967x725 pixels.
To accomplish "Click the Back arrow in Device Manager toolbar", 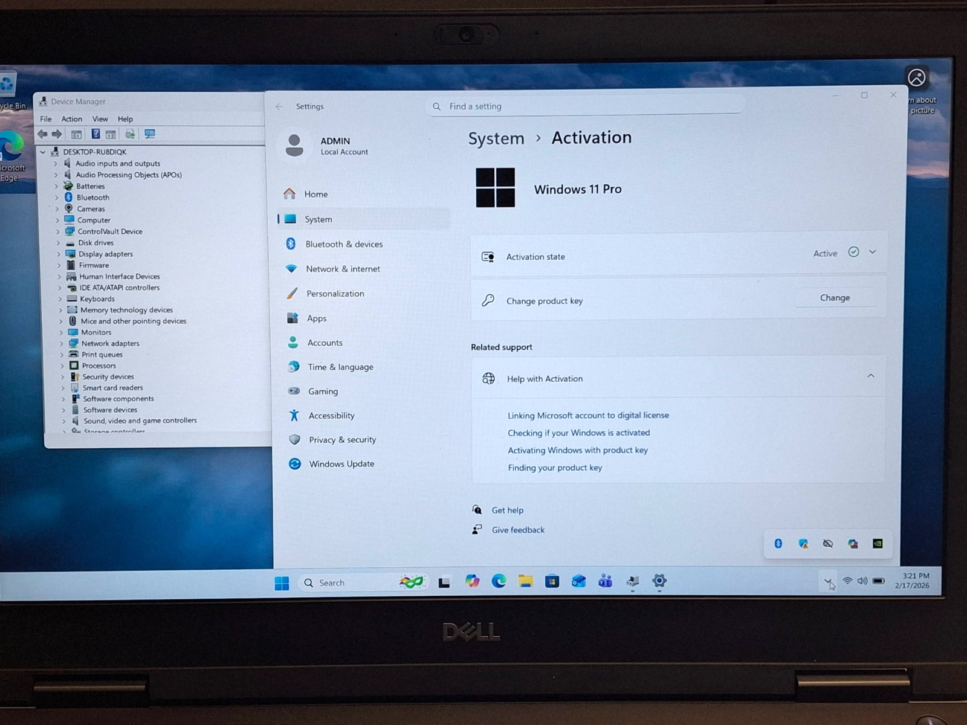I will click(42, 134).
